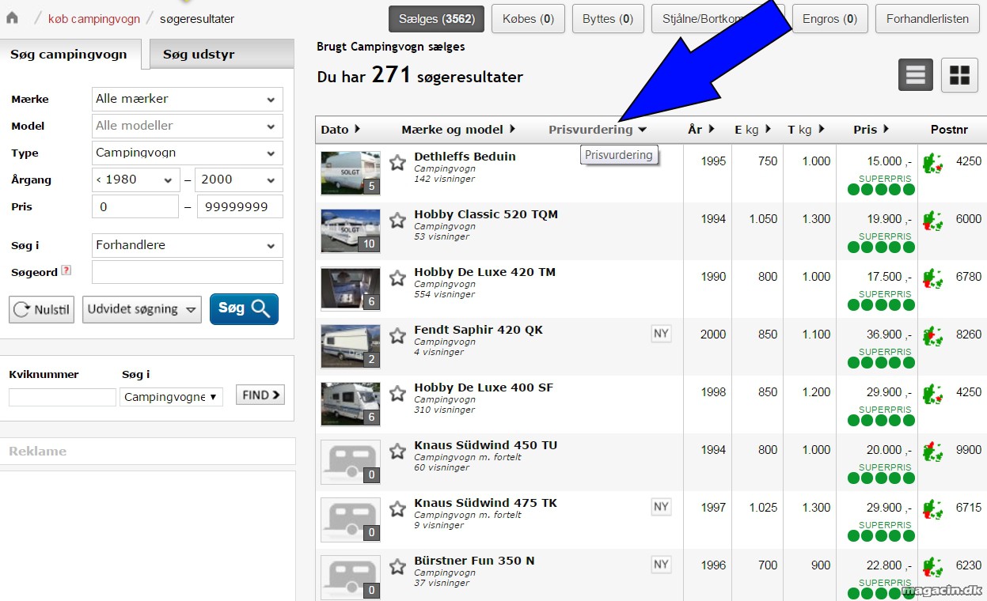The width and height of the screenshot is (987, 601).
Task: Open the Mærke brand dropdown
Action: [187, 99]
